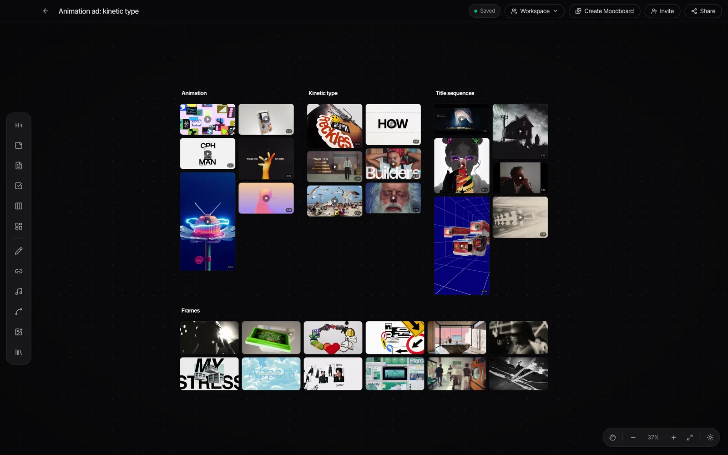Open the library panel icon
Screen dimensions: 728x455
point(19,352)
